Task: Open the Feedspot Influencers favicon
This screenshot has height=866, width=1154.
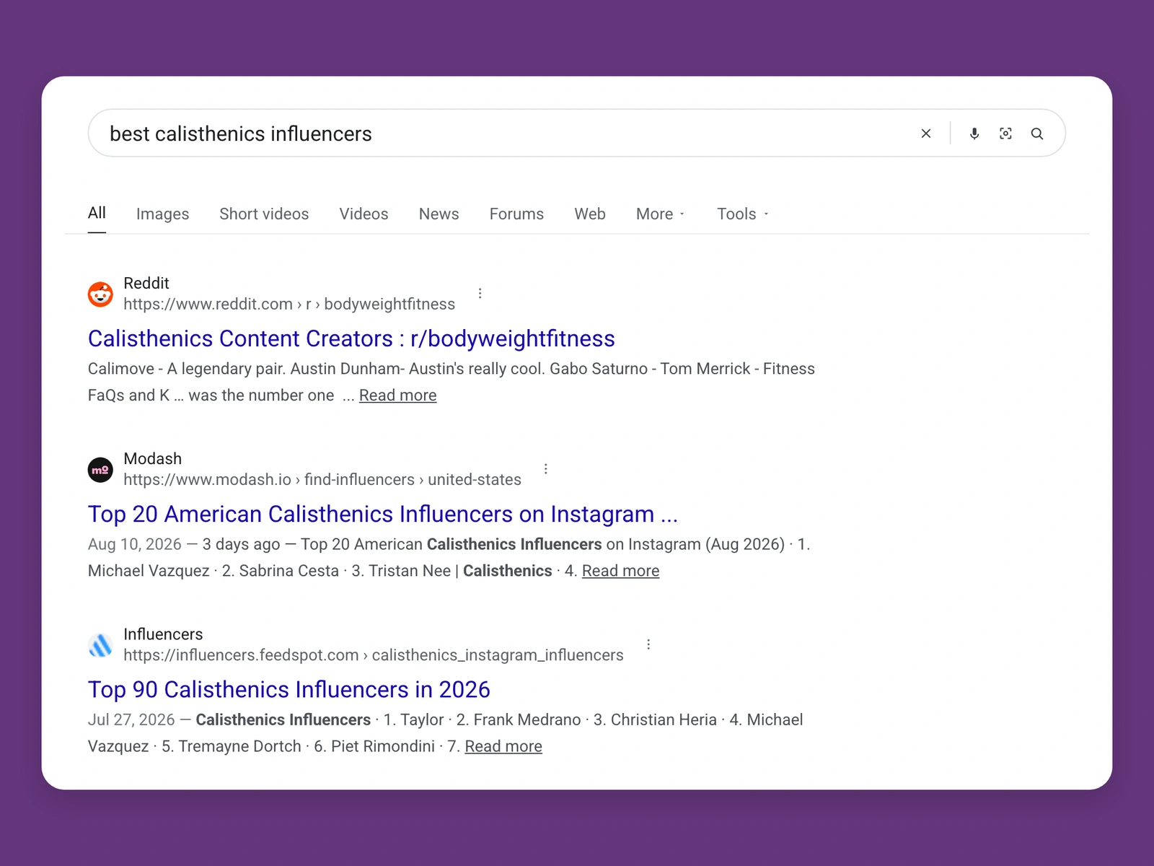Action: pos(100,645)
